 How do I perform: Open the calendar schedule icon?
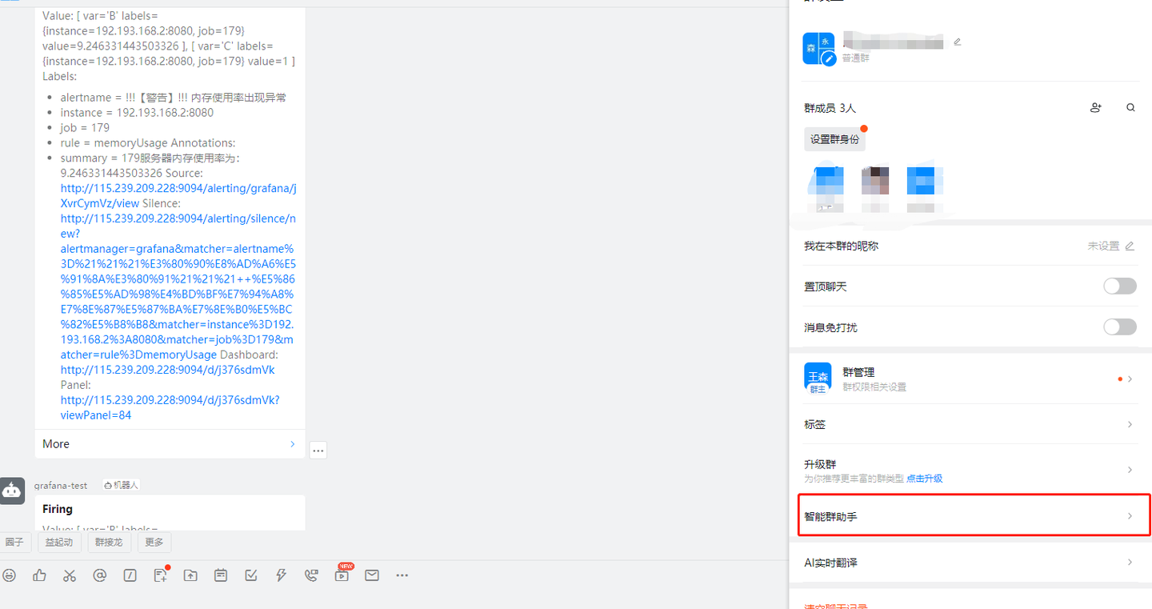(x=221, y=575)
